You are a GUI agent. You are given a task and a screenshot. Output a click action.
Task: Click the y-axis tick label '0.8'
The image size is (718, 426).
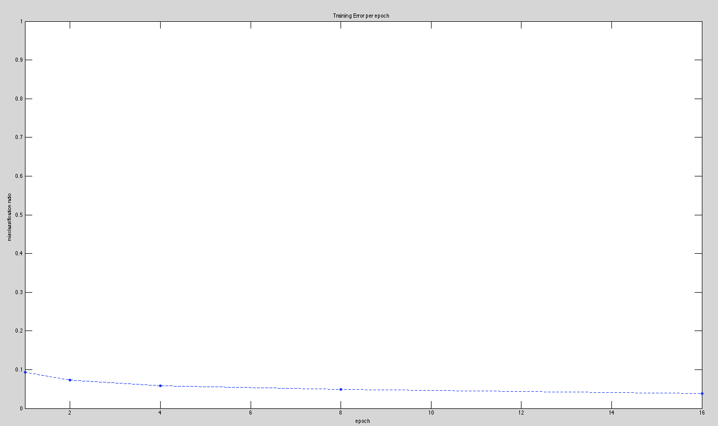point(19,99)
